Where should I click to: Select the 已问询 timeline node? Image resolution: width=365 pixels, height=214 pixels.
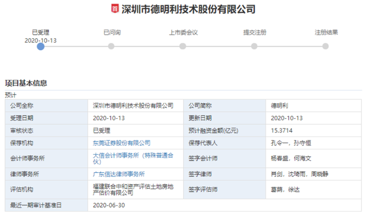[111, 46]
